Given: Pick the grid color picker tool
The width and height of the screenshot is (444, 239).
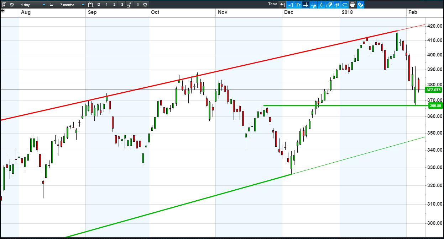Looking at the screenshot, I should (314, 5).
